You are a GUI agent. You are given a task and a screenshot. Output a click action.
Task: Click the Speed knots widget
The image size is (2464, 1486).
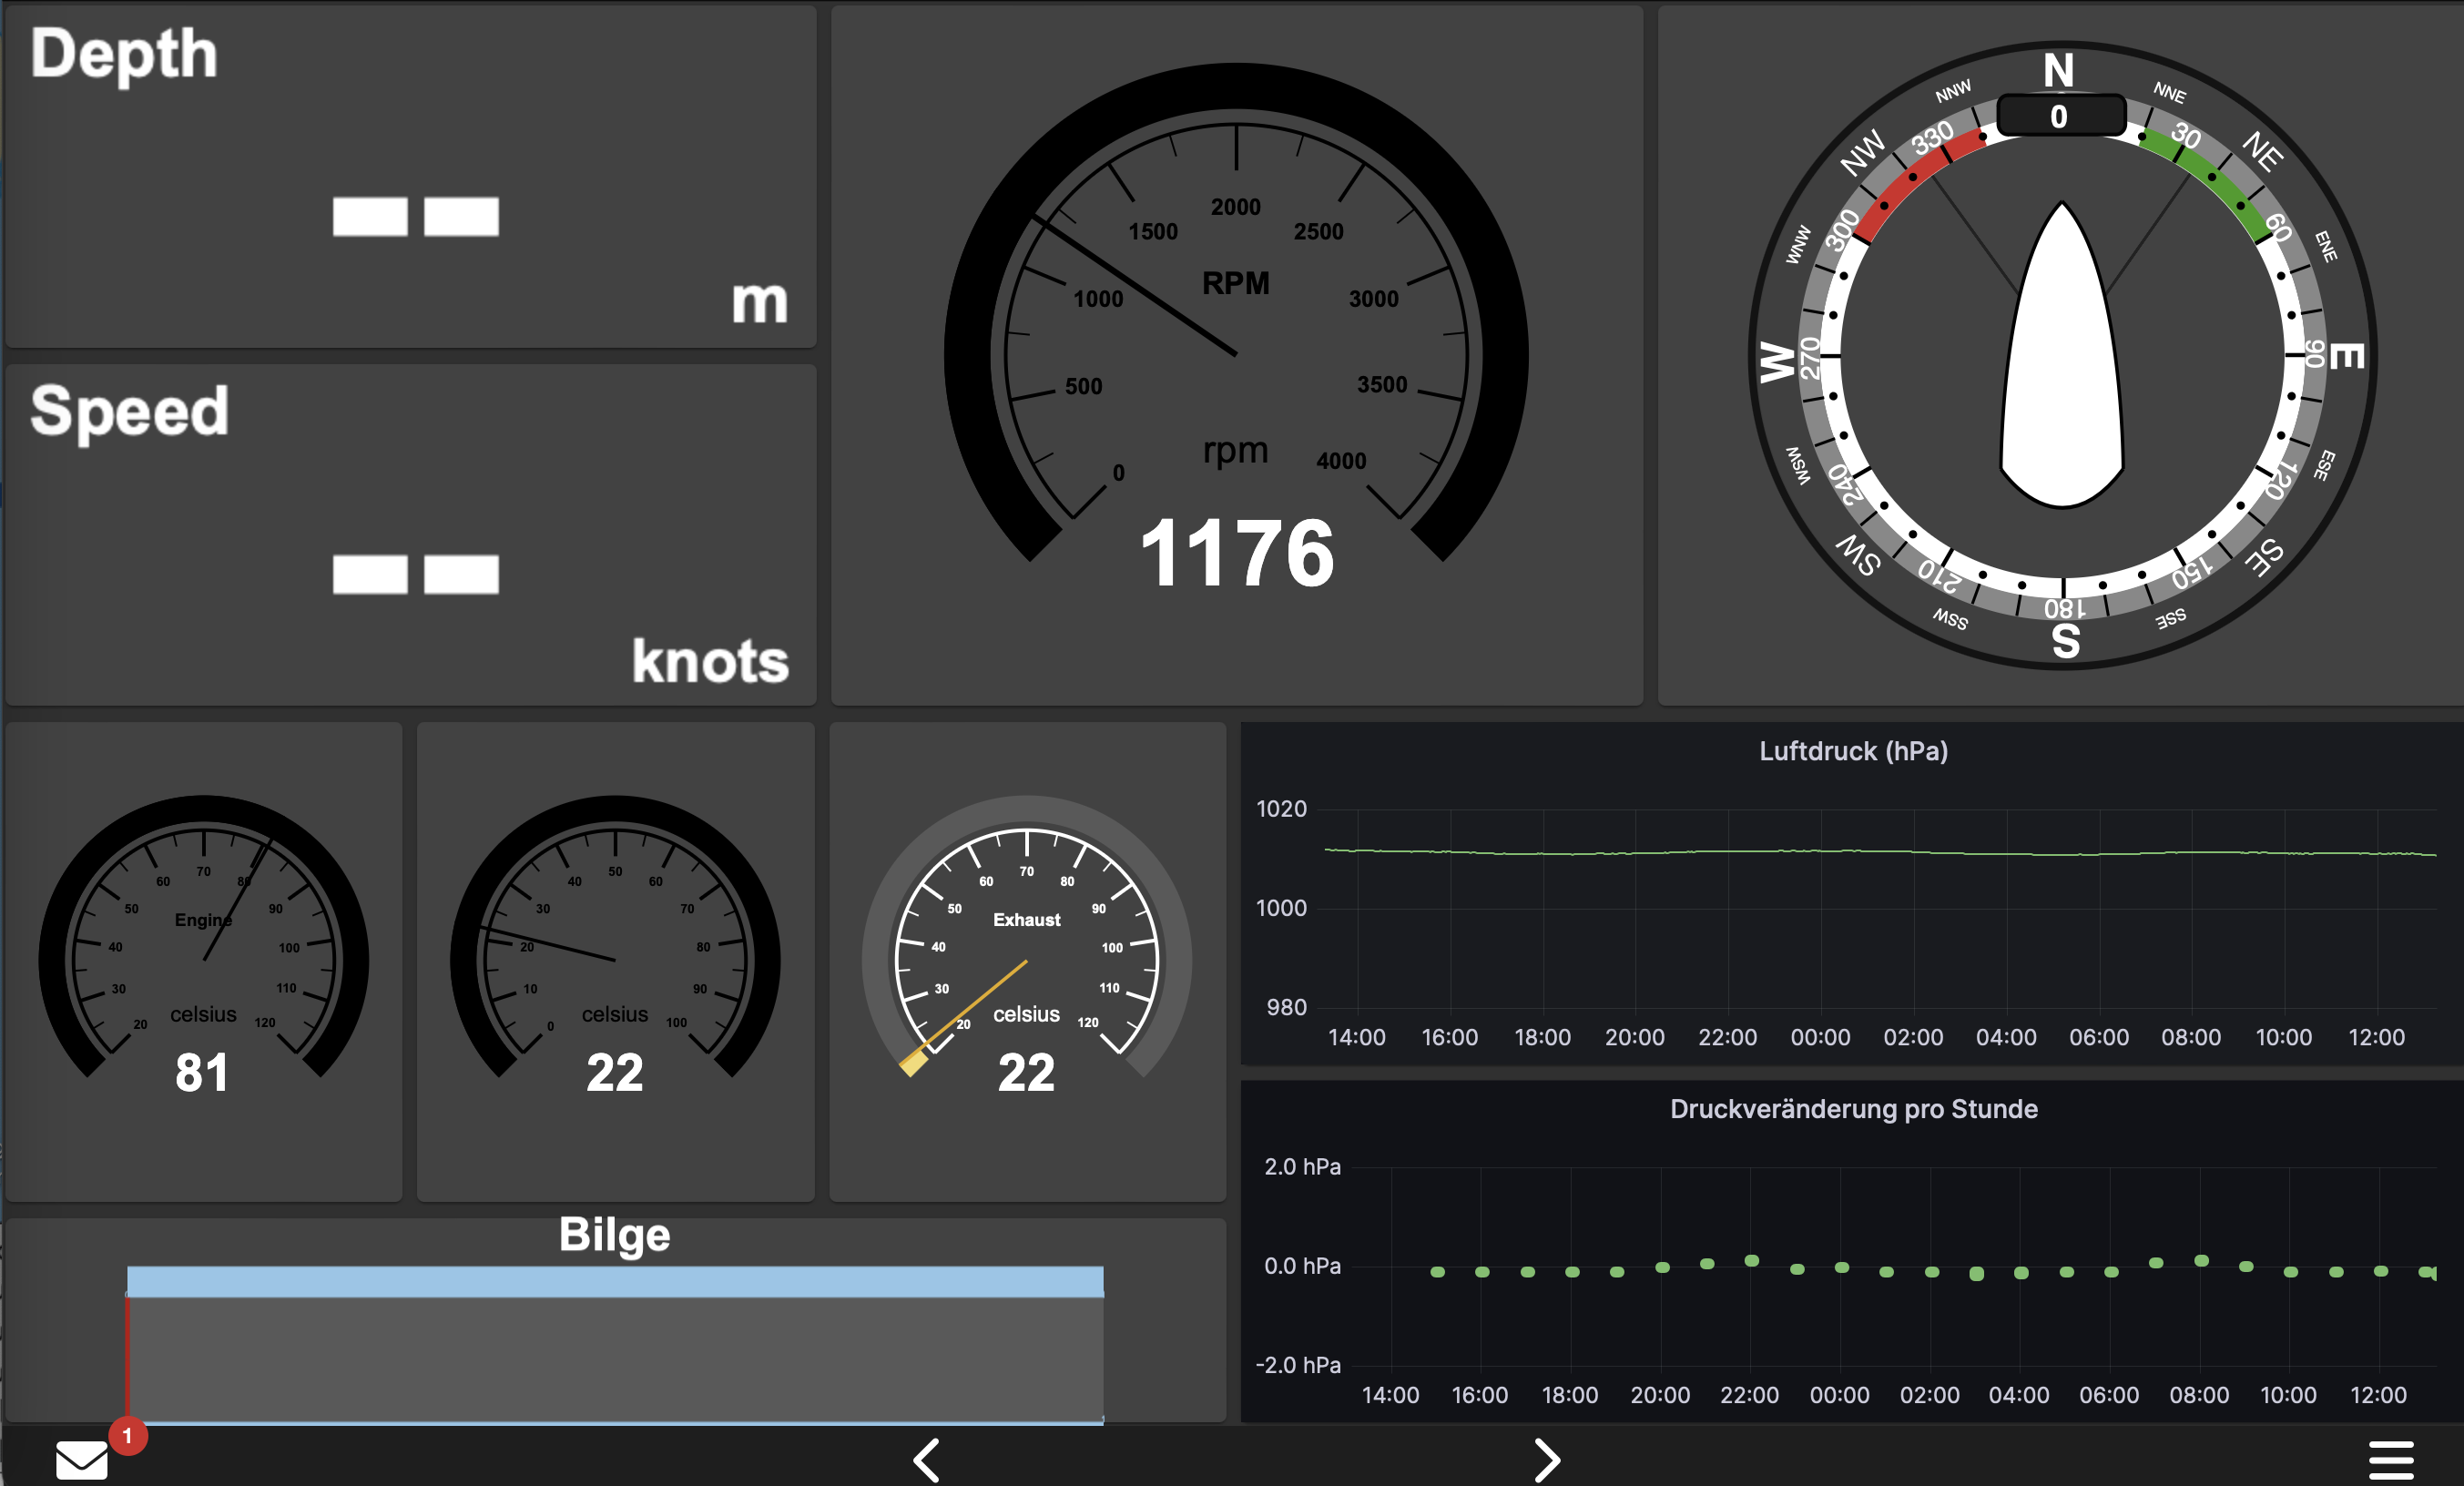(x=410, y=530)
